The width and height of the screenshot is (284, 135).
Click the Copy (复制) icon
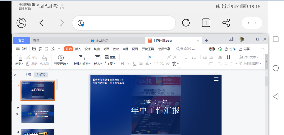(x=28, y=64)
